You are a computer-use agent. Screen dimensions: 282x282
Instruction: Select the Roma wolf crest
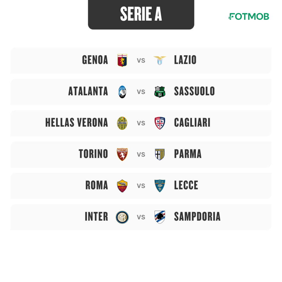(122, 186)
